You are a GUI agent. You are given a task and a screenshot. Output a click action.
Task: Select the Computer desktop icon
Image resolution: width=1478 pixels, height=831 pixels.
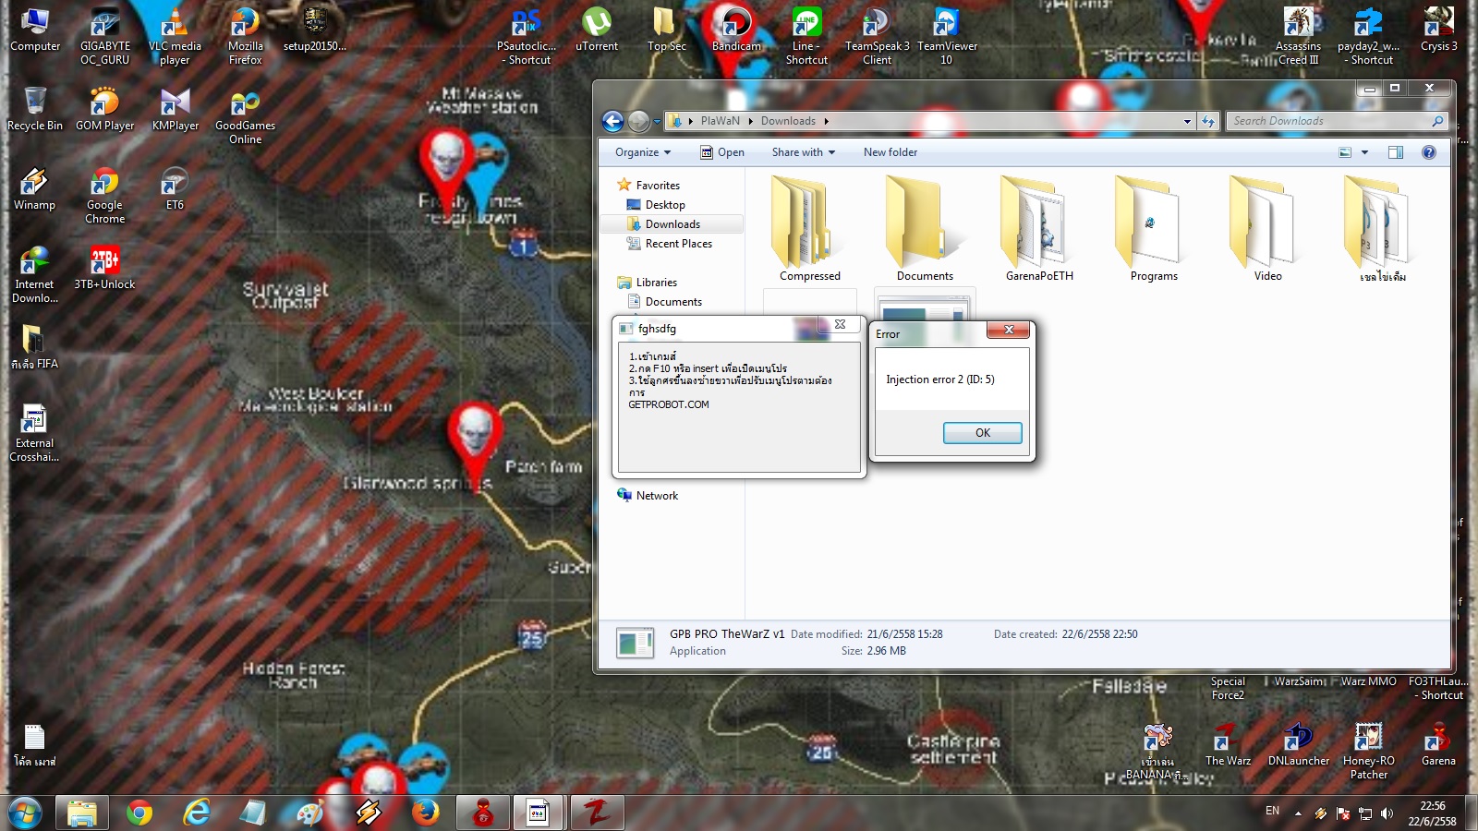[x=34, y=30]
